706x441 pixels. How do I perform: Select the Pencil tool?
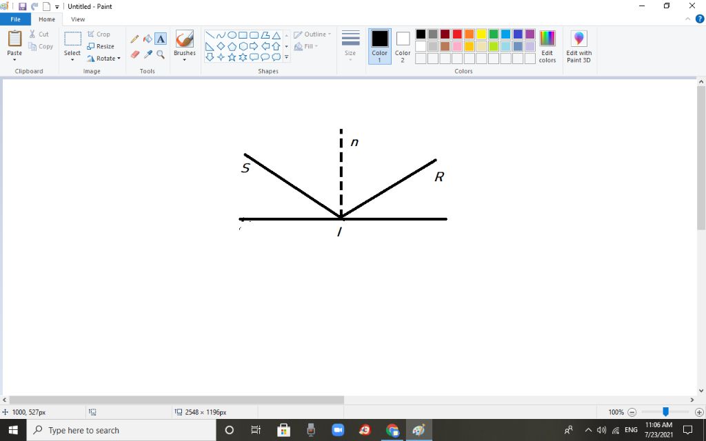(x=134, y=39)
